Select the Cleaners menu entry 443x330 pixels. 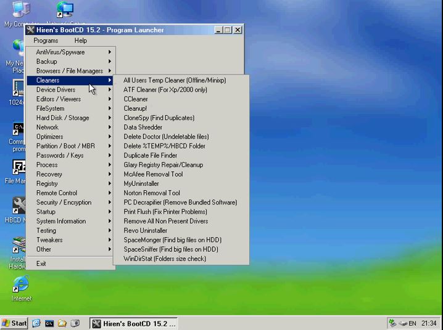[x=70, y=80]
